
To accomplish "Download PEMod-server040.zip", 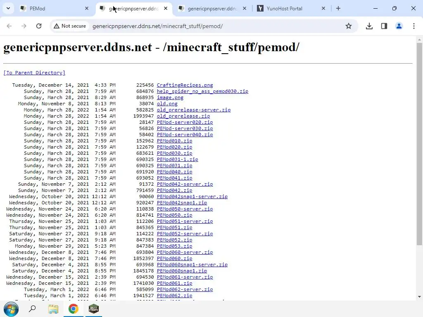I will [x=185, y=135].
